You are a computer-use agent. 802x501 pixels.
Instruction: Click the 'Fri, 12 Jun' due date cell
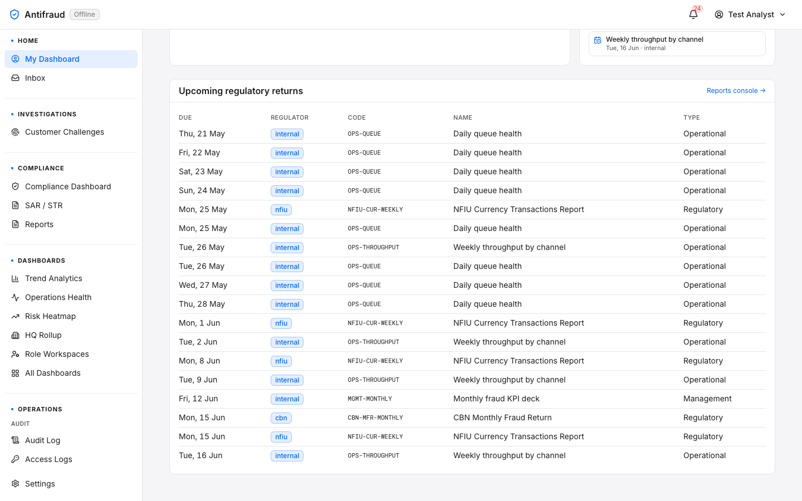click(x=198, y=399)
